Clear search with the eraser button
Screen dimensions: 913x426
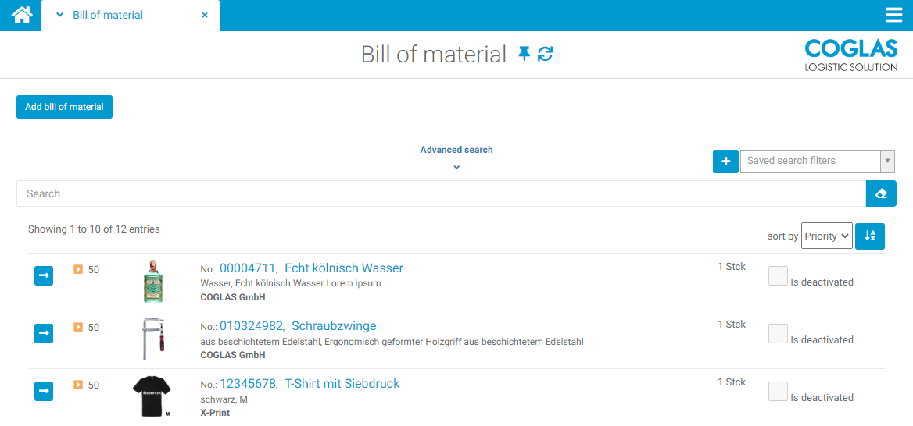tap(881, 193)
